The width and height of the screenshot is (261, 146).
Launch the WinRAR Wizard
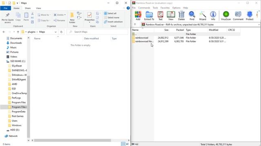[x=203, y=16]
